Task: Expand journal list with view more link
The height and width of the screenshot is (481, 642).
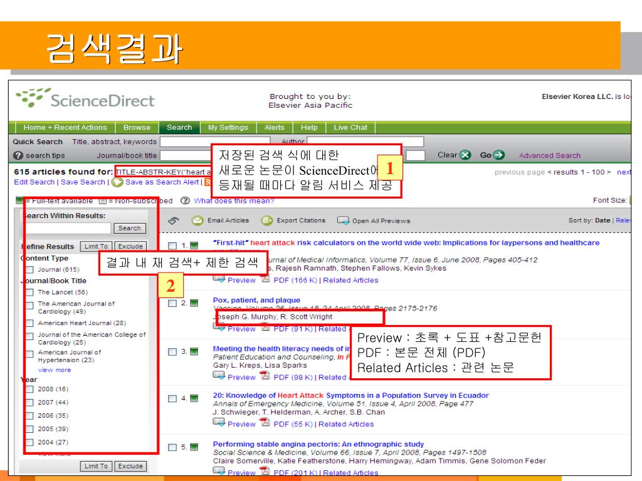Action: 55,370
